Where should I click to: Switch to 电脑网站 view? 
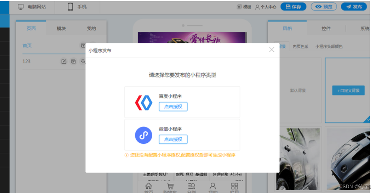pos(32,7)
